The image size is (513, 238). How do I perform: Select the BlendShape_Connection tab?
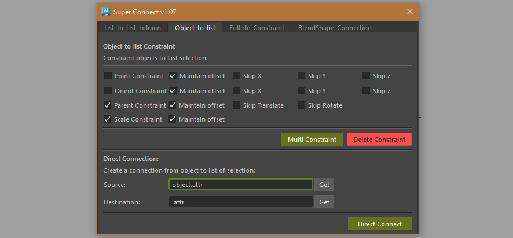(335, 28)
